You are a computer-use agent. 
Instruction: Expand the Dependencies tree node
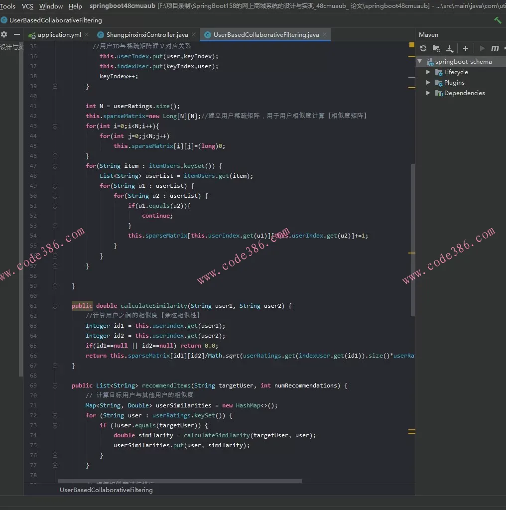tap(428, 93)
